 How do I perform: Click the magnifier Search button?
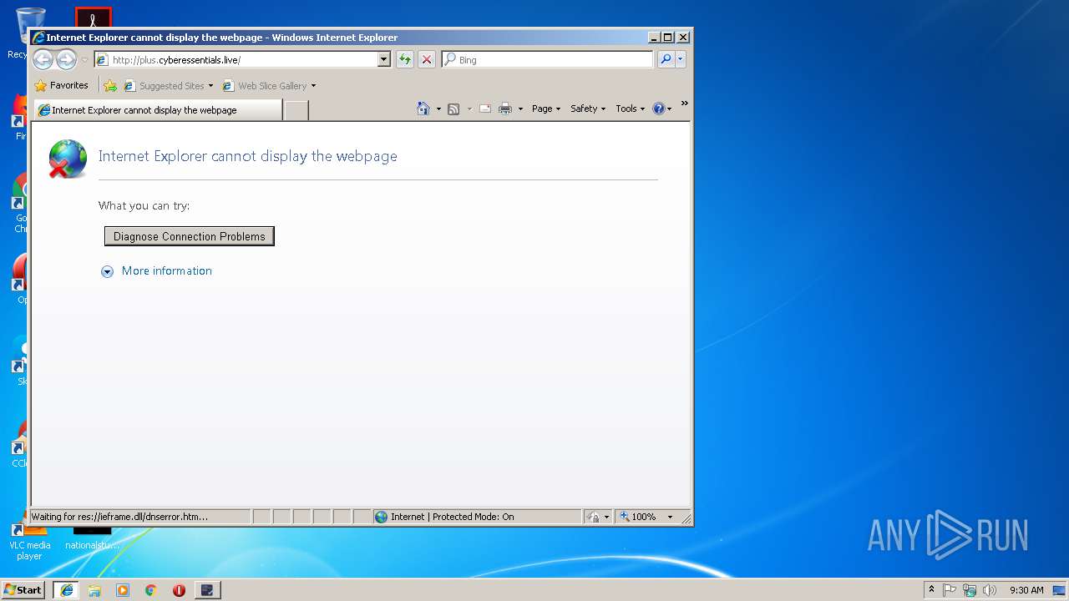pyautogui.click(x=666, y=59)
